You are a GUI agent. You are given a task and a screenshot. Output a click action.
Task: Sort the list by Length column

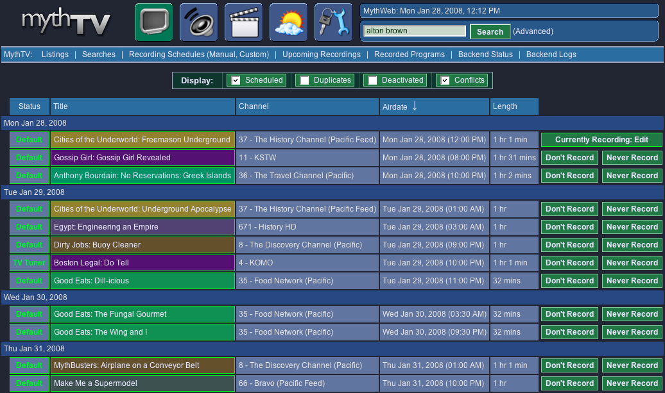click(x=505, y=106)
